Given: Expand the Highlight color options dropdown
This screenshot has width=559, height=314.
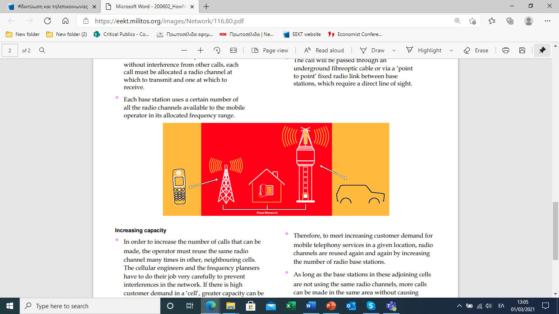Looking at the screenshot, I should (x=451, y=50).
